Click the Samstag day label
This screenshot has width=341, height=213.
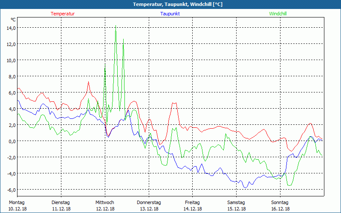pyautogui.click(x=236, y=203)
